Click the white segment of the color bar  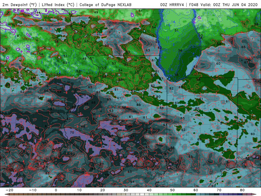point(142,194)
